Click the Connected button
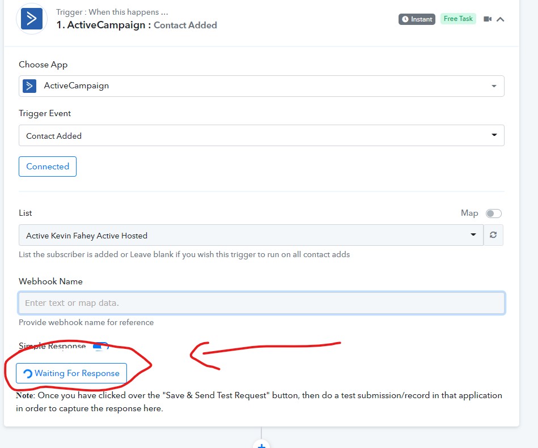This screenshot has height=448, width=538. [48, 167]
